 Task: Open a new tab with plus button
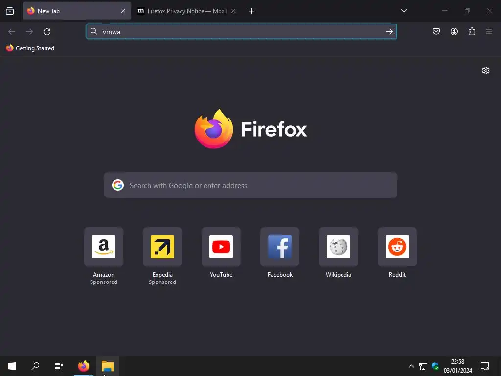[x=252, y=11]
